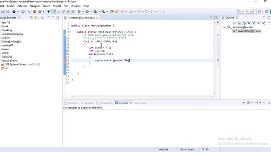Toggle Hide Fields in Outline
This screenshot has width=271, height=152.
pos(249,23)
